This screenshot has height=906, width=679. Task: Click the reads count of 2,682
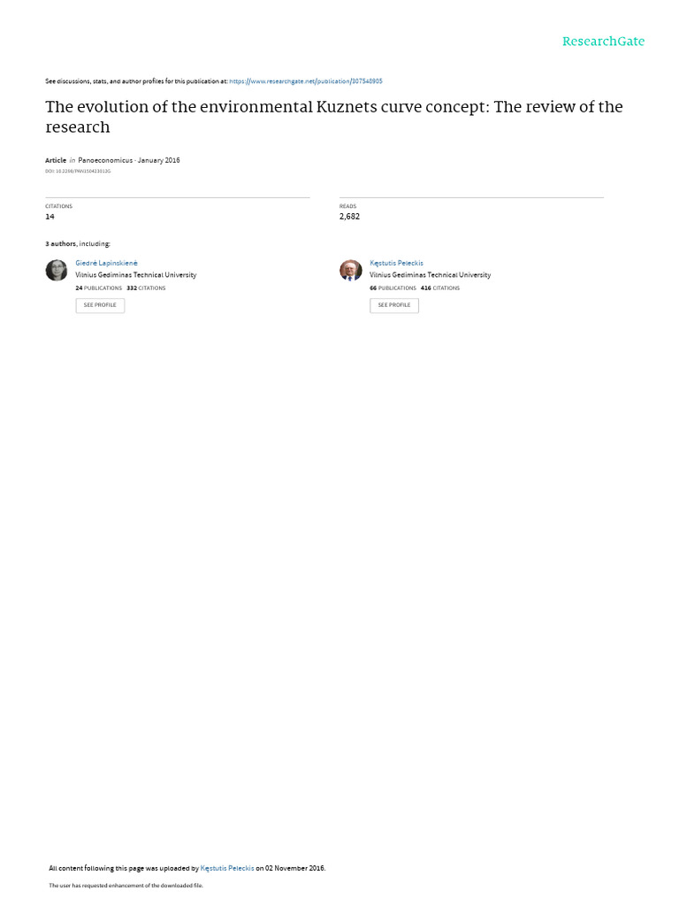tap(349, 217)
